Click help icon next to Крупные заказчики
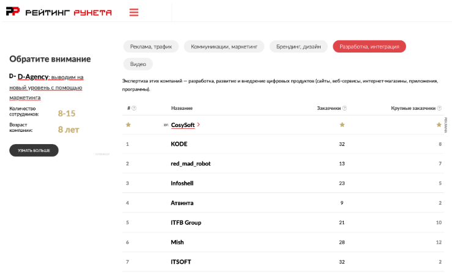 coord(439,108)
